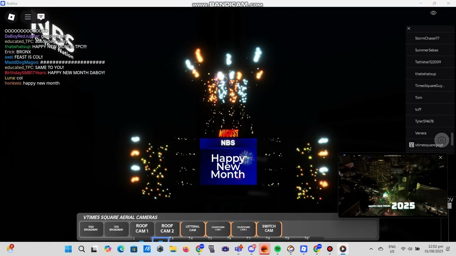Show hidden system tray icons
The image size is (456, 256).
pyautogui.click(x=371, y=249)
